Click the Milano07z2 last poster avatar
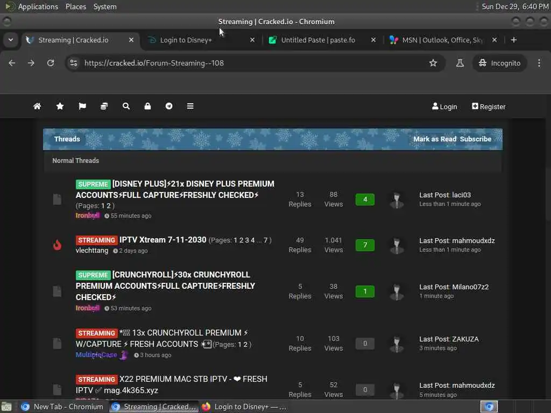Viewport: 551px width, 413px height. click(x=397, y=292)
